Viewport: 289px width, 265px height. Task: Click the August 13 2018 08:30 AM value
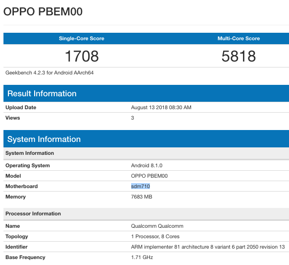161,107
